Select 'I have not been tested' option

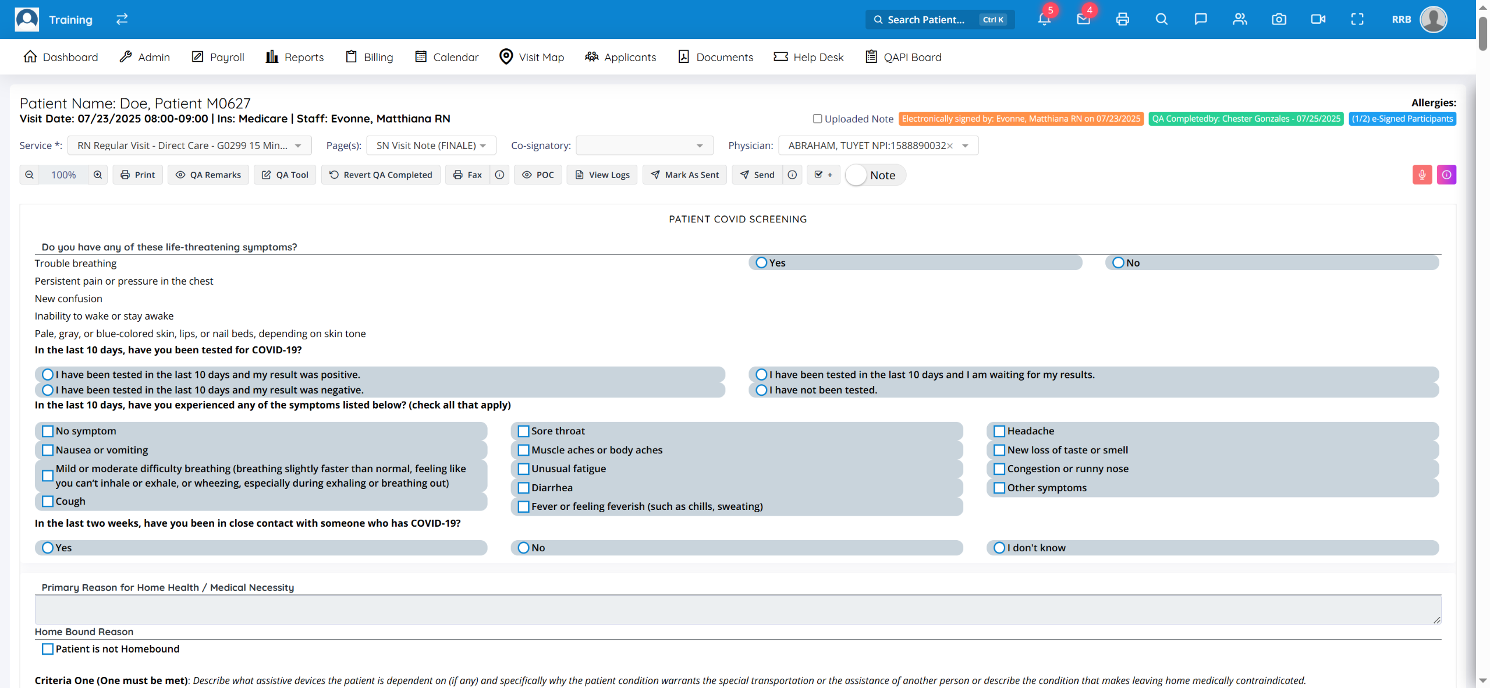pos(761,390)
